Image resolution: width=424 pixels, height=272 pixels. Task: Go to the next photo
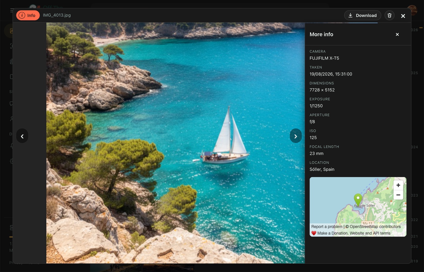pos(296,136)
